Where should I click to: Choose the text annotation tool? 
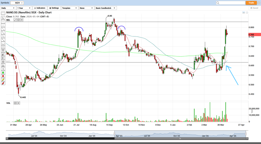tap(3, 69)
